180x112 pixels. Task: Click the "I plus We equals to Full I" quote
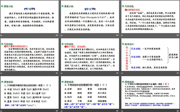tap(93, 17)
